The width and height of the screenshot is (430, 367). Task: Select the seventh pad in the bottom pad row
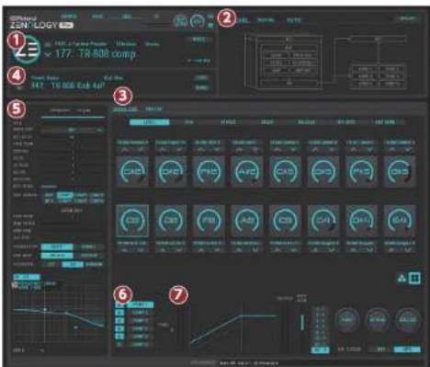tap(361, 221)
